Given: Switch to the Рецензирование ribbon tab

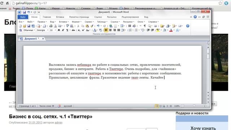Looking at the screenshot, I should [x=130, y=17].
